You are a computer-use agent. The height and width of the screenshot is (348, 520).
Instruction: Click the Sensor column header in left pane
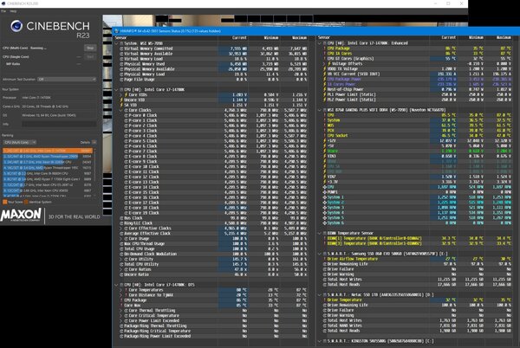click(121, 38)
